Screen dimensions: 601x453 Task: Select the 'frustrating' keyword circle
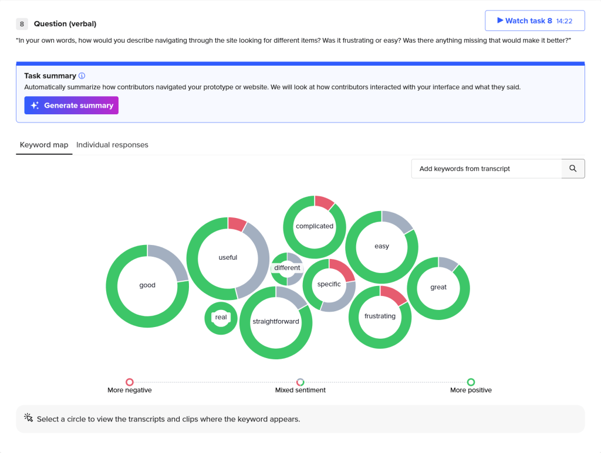point(380,316)
